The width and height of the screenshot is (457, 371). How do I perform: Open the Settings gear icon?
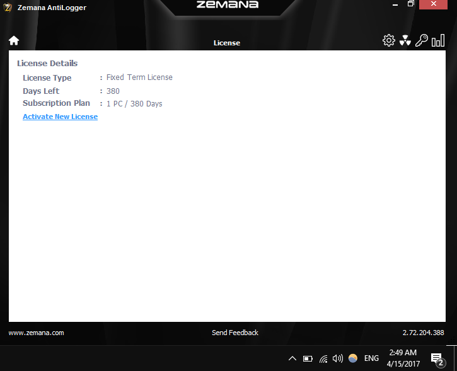(x=388, y=40)
